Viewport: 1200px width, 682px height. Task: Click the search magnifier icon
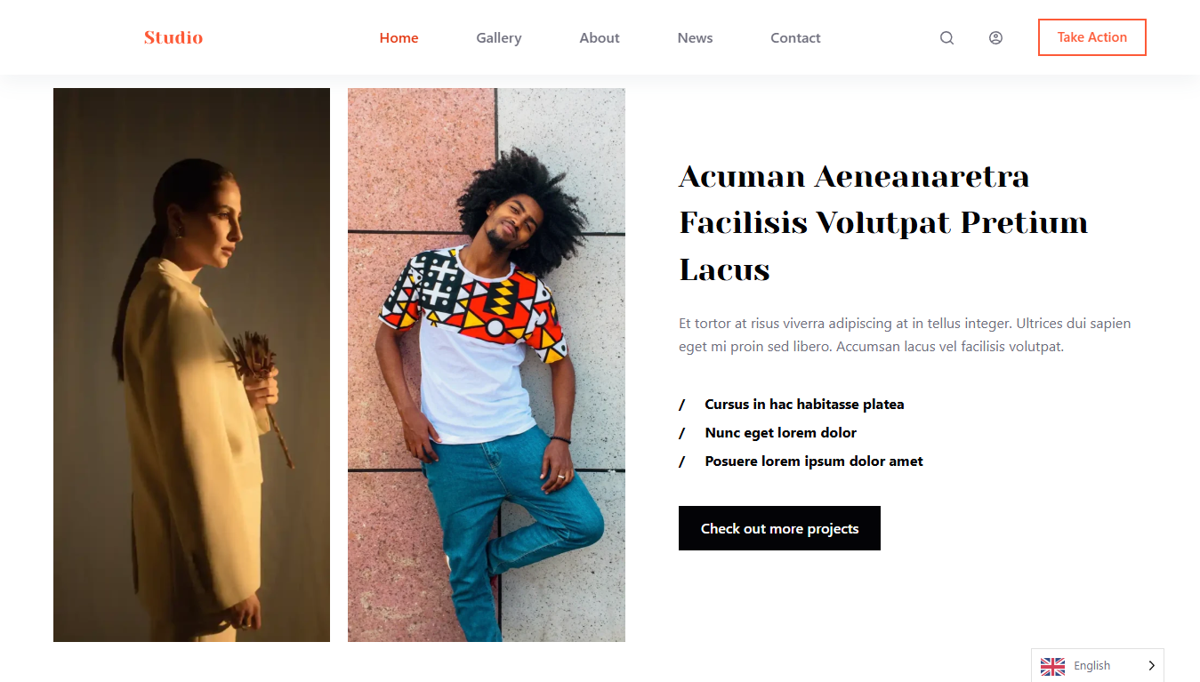946,38
